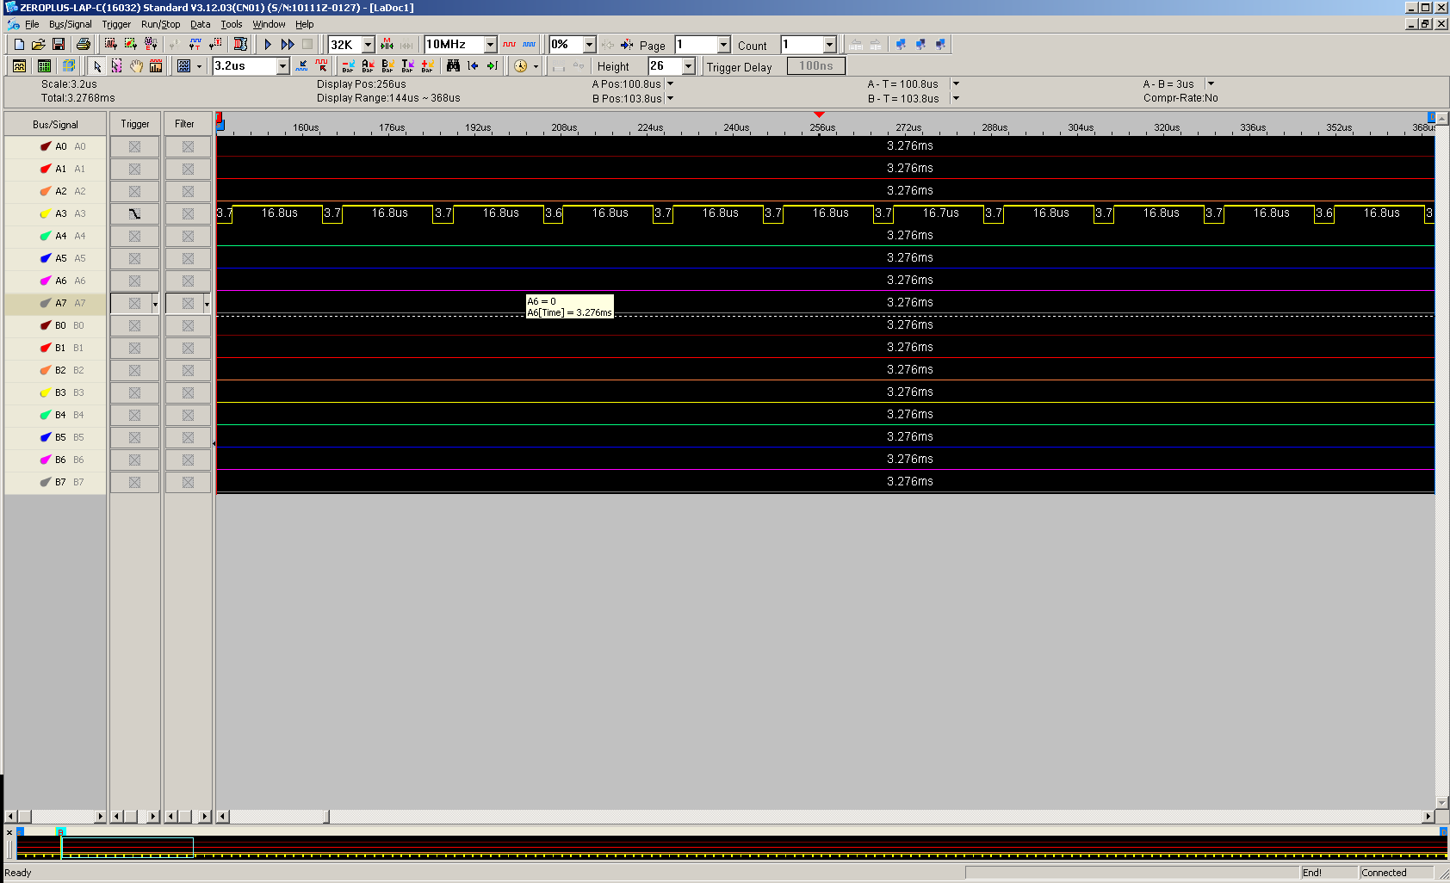Open the 3.2us zoom scale dropdown

[282, 66]
